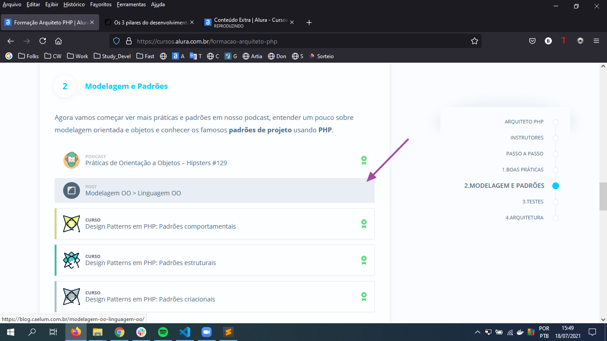Image resolution: width=607 pixels, height=341 pixels.
Task: Close the Conteúdo Extra Alura tab
Action: [x=292, y=22]
